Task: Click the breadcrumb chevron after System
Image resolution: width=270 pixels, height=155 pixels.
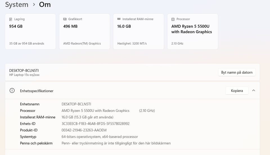Action: (x=34, y=5)
